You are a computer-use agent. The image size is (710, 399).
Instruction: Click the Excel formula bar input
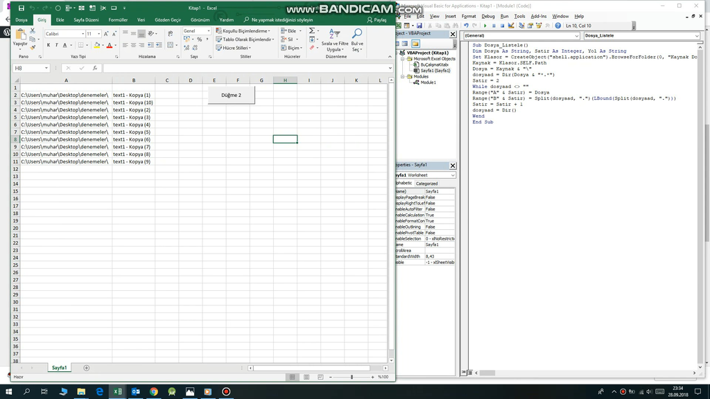[245, 68]
